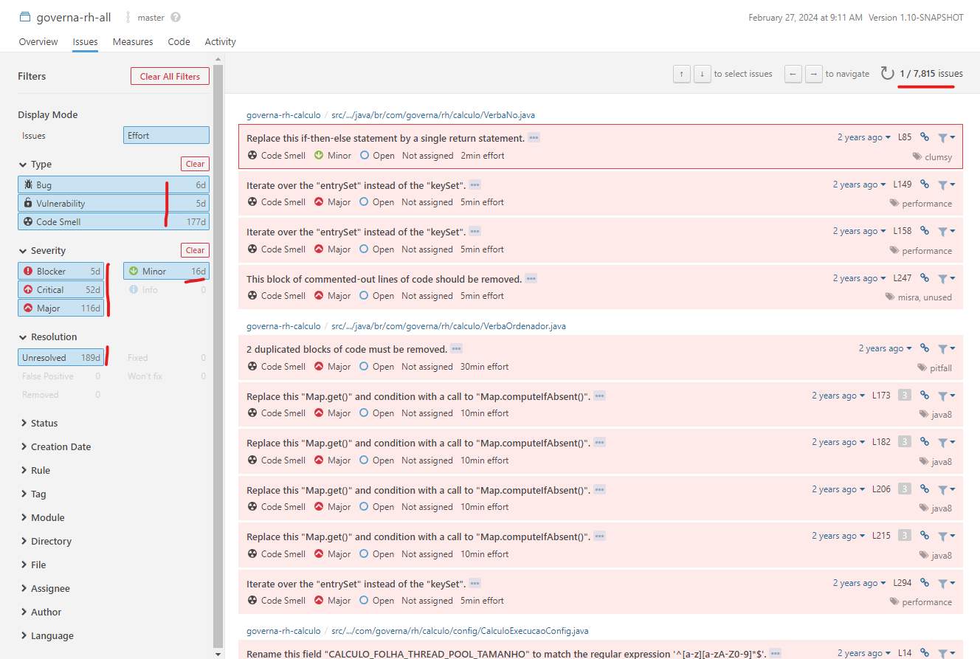Open filter funnel icon on L149 issue

(x=946, y=184)
